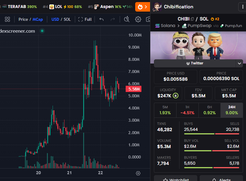Click the SELLERS 5,178 value
This screenshot has width=246, height=181.
(x=234, y=163)
